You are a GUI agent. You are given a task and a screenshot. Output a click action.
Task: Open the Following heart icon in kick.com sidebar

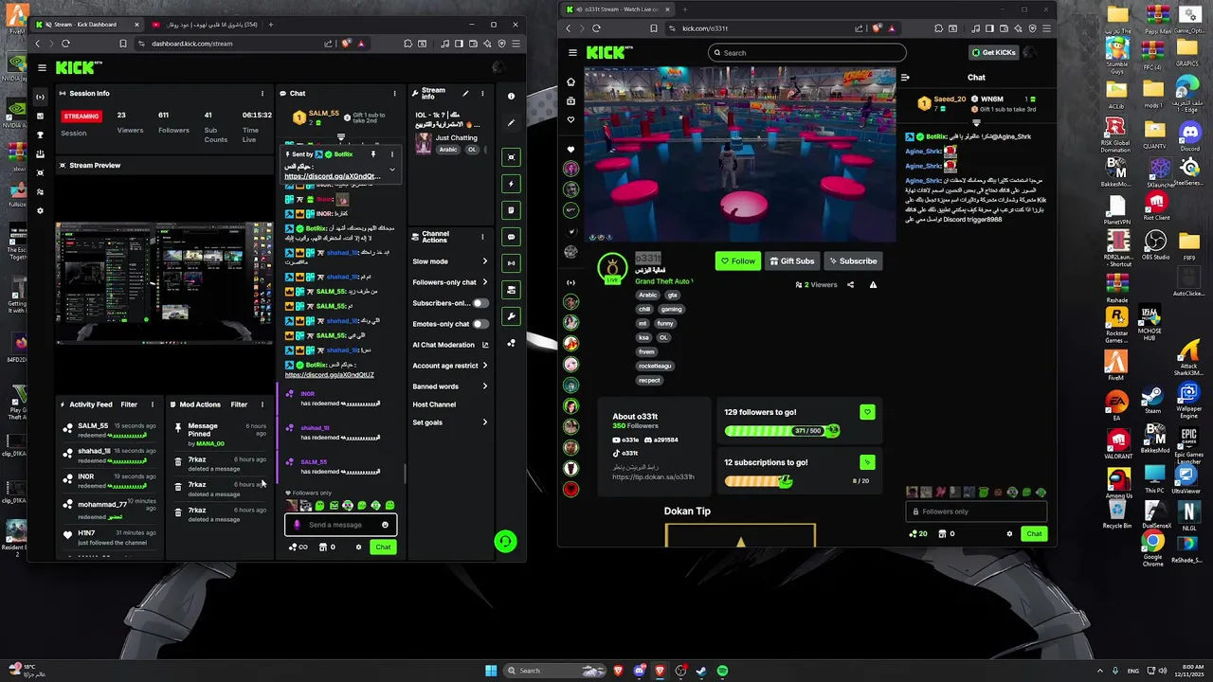pyautogui.click(x=570, y=119)
